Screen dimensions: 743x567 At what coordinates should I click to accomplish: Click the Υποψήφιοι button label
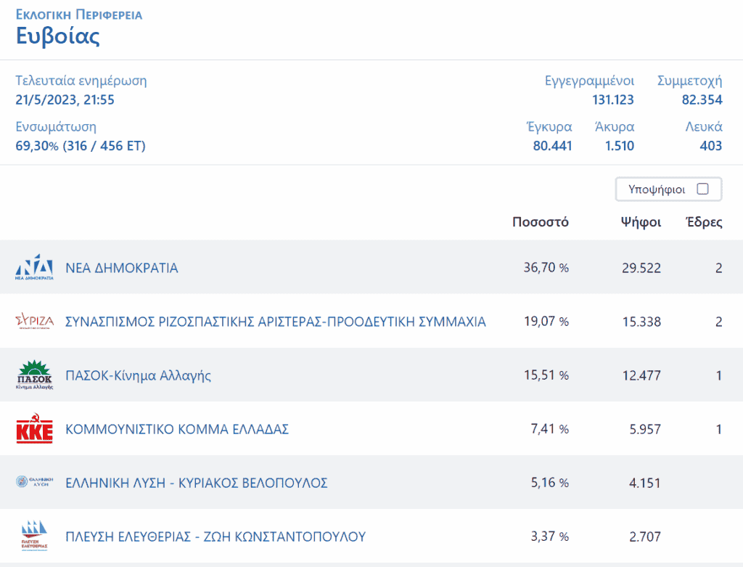point(656,189)
